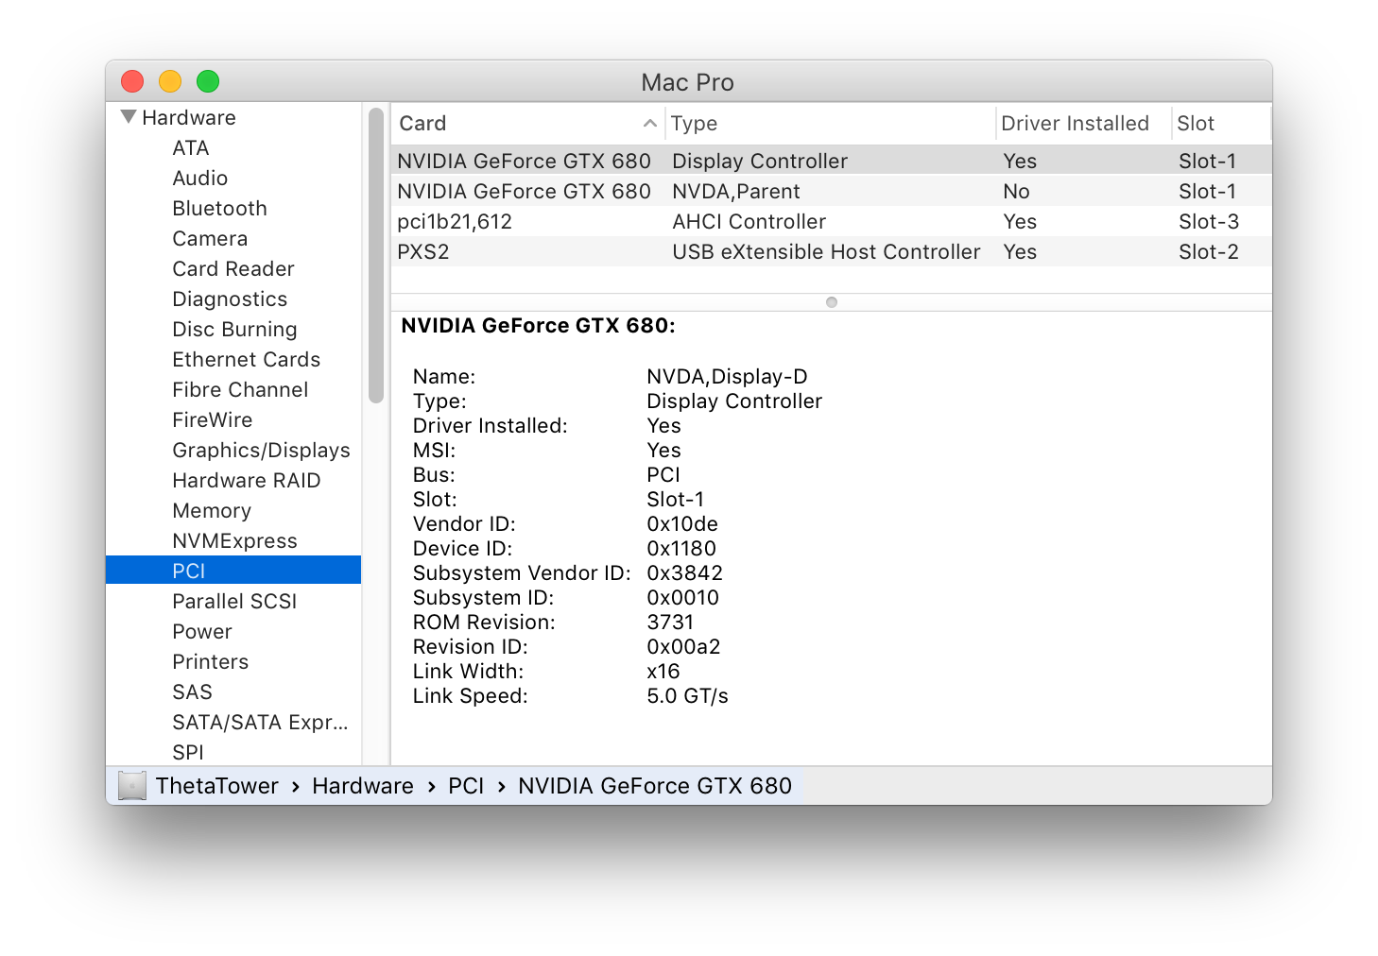Image resolution: width=1378 pixels, height=956 pixels.
Task: Click the green zoom window button
Action: (208, 81)
